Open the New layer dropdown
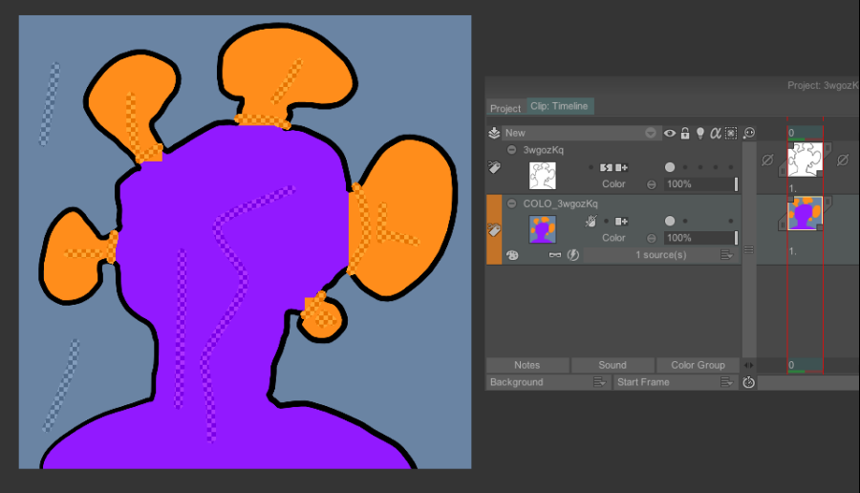Image resolution: width=860 pixels, height=493 pixels. [651, 133]
